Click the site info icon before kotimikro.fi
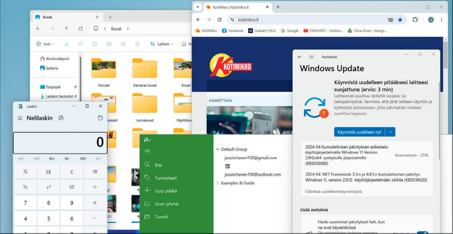The width and height of the screenshot is (453, 234). [x=232, y=20]
